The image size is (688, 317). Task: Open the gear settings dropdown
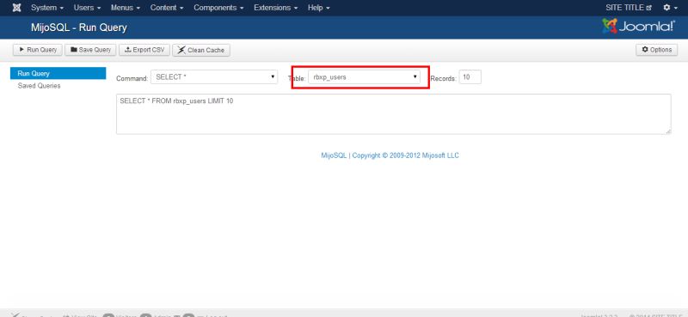671,8
